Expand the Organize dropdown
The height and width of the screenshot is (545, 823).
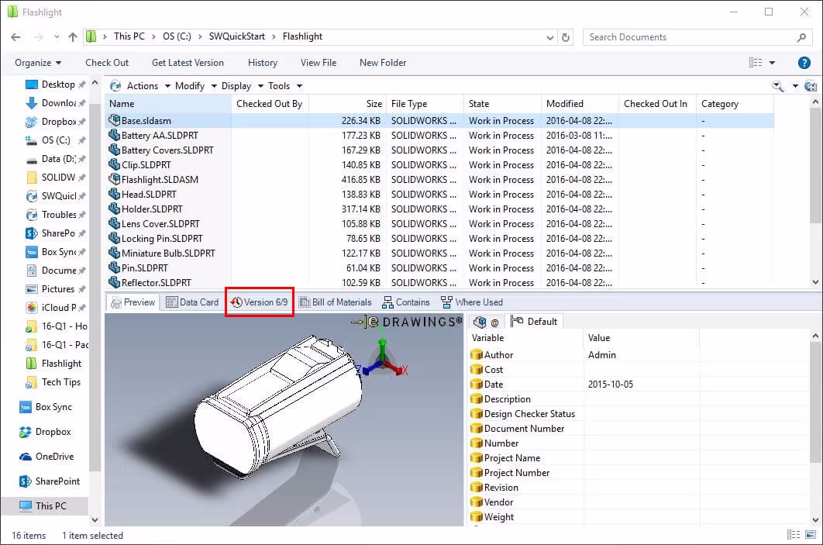tap(38, 63)
